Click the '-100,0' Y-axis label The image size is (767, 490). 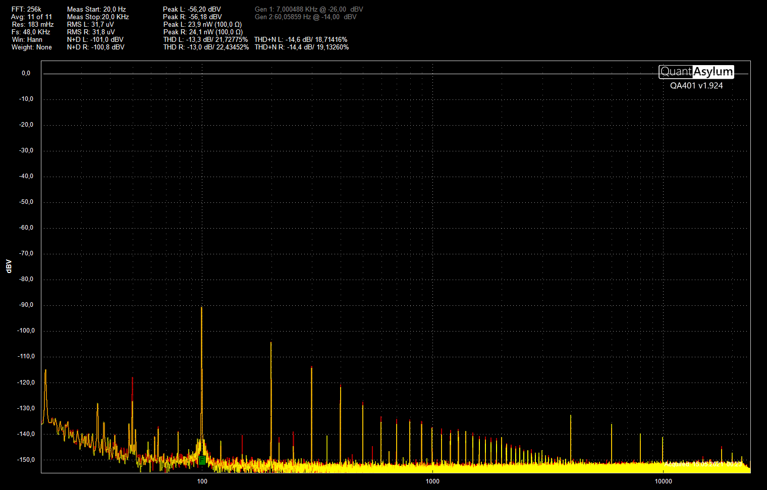26,331
